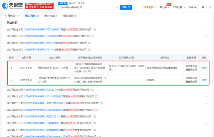This screenshot has width=214, height=137.
Task: Click the 处罚日期 column header
Action: click(x=26, y=58)
